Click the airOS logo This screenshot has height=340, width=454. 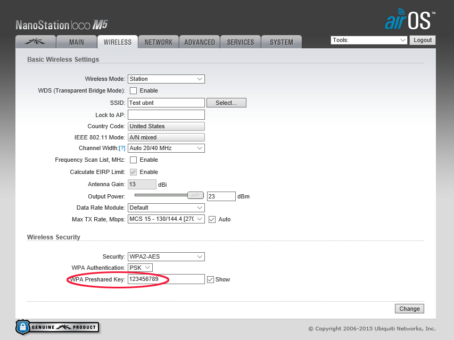point(410,19)
